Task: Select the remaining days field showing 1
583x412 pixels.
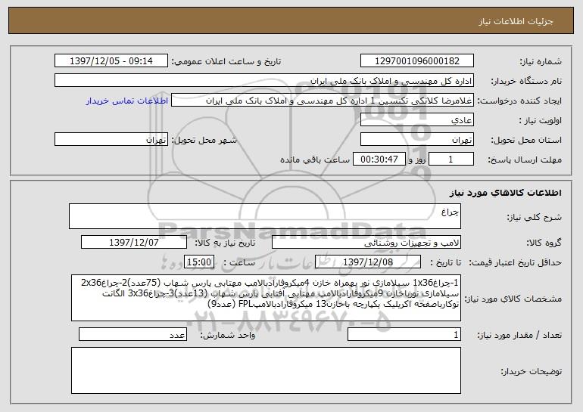Action: (451, 160)
